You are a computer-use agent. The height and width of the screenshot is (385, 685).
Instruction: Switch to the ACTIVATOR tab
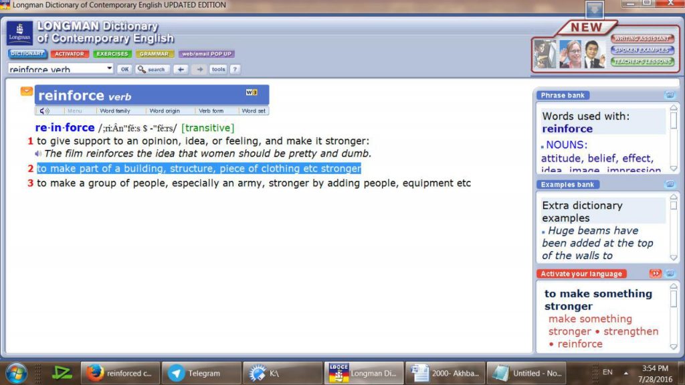point(70,54)
